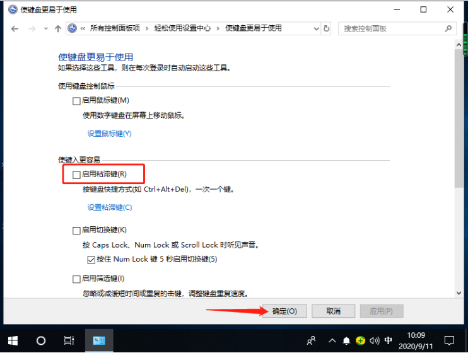Enable 启用鼠标键(M) checkbox

[76, 101]
